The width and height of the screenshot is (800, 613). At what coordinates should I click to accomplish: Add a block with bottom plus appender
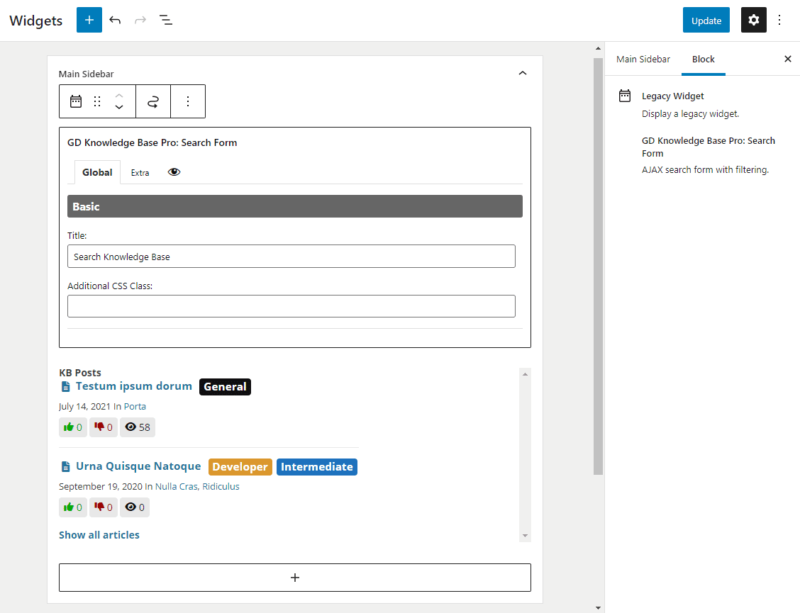(295, 578)
